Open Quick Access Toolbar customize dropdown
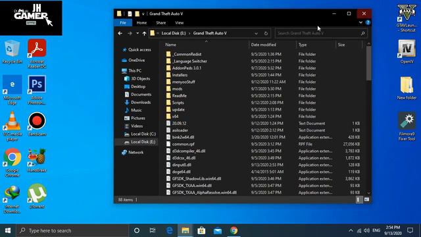 coord(143,14)
